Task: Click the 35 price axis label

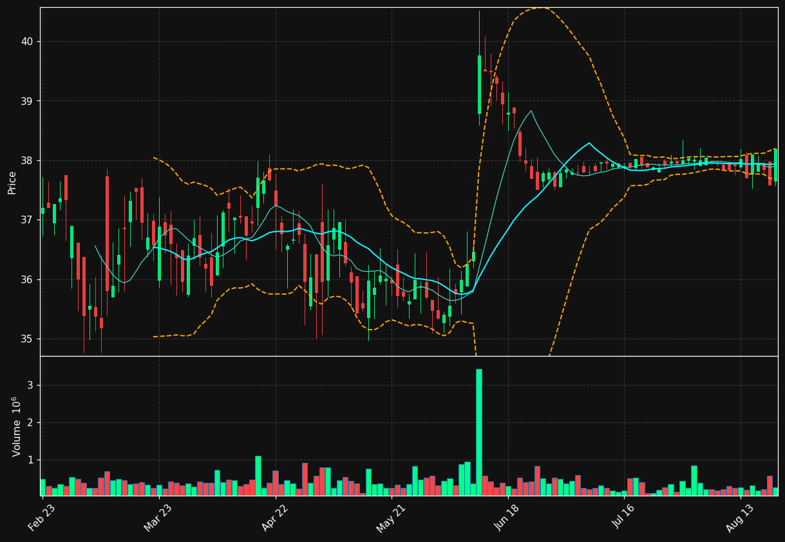Action: coord(27,339)
